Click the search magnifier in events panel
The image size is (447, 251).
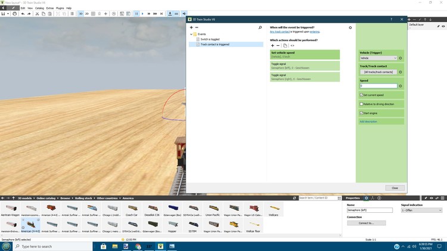(260, 27)
